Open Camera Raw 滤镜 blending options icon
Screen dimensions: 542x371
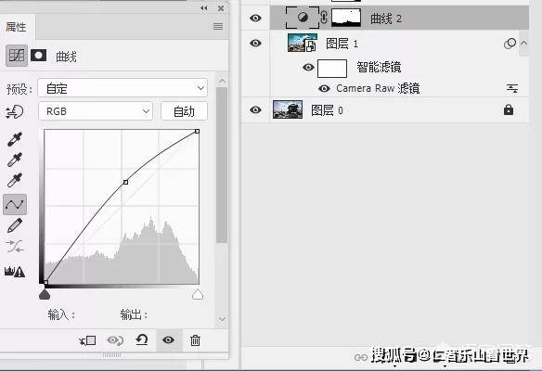point(512,89)
